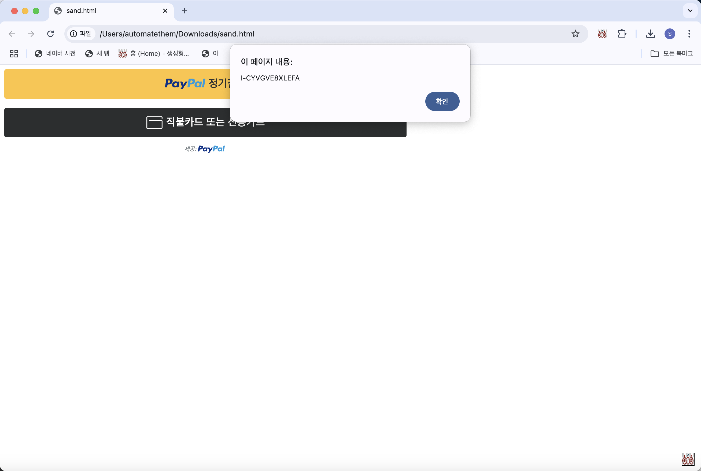Image resolution: width=701 pixels, height=471 pixels.
Task: Expand the tab search chevron
Action: (x=690, y=11)
